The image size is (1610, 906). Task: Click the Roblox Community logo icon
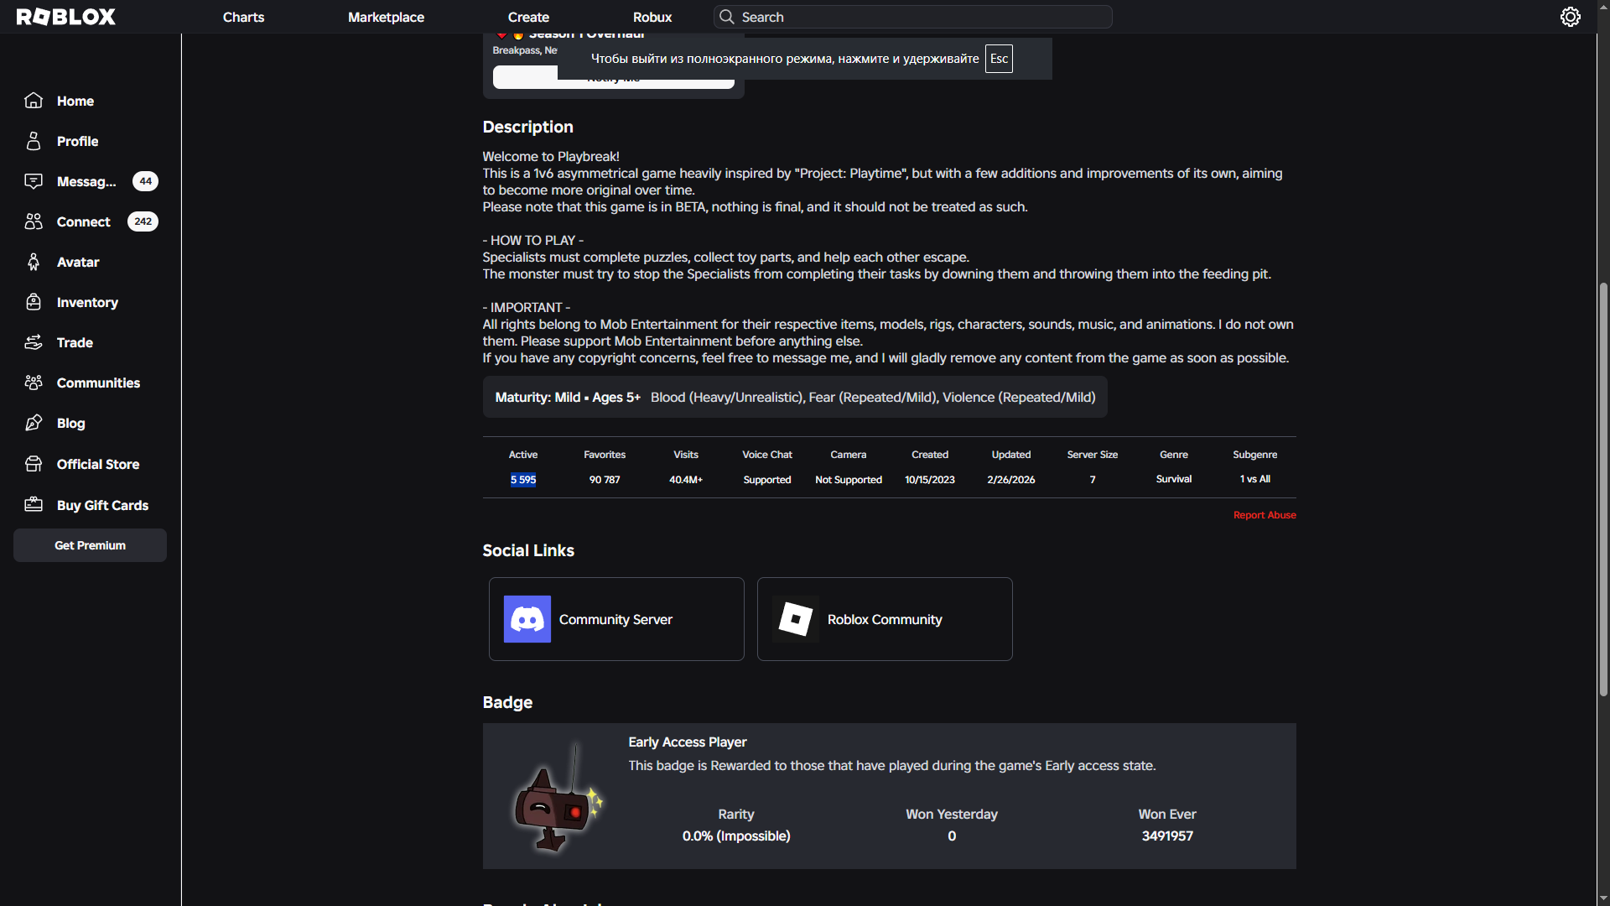coord(795,619)
